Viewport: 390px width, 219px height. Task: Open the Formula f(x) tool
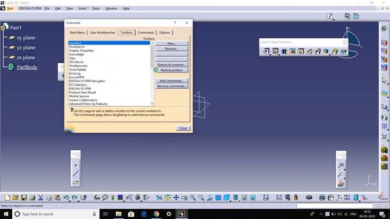point(97,198)
